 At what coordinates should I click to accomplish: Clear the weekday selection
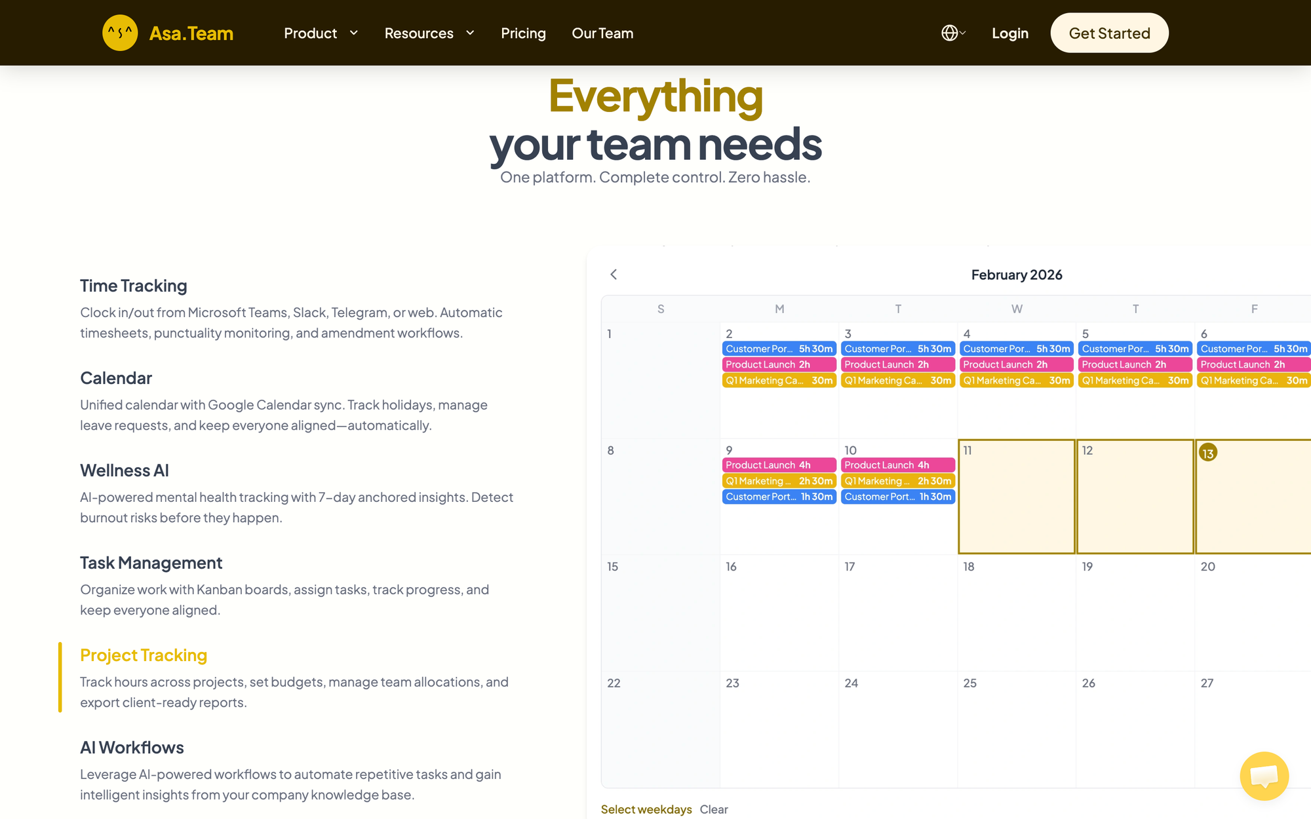point(714,809)
